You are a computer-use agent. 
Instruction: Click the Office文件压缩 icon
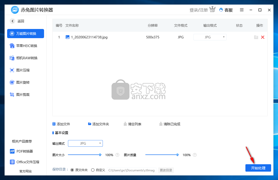point(12,162)
